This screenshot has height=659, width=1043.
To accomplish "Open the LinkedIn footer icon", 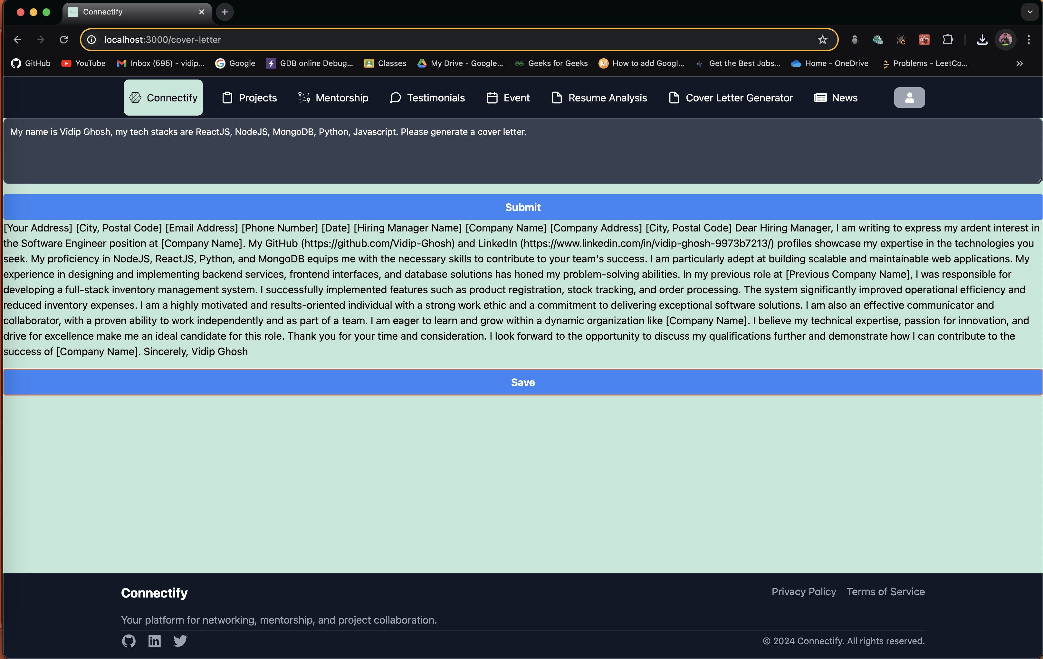I will click(155, 641).
